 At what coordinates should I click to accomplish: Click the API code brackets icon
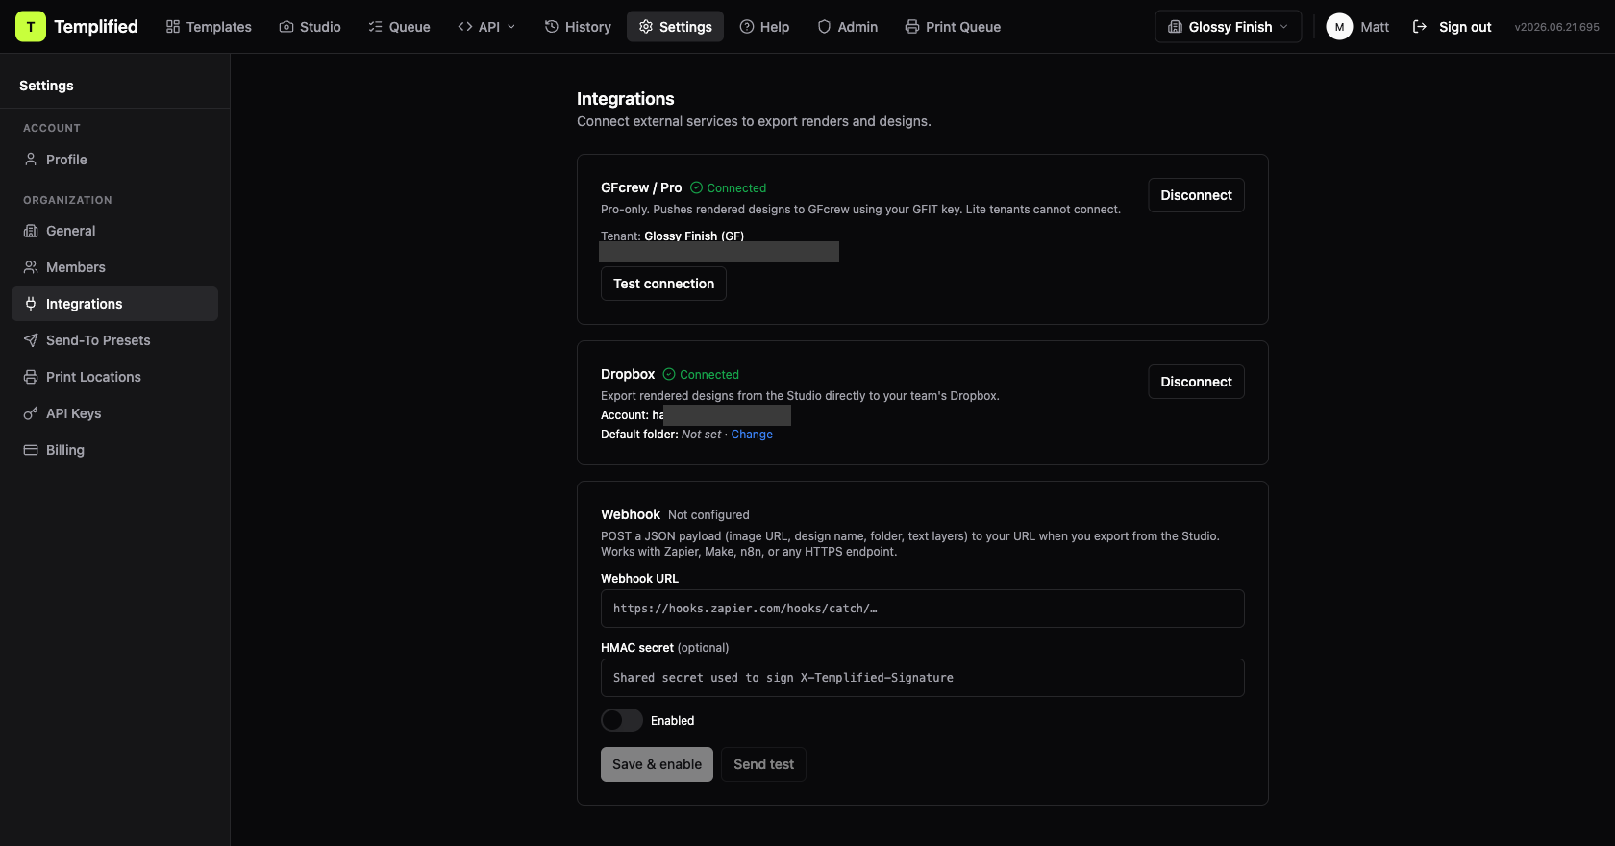point(465,27)
